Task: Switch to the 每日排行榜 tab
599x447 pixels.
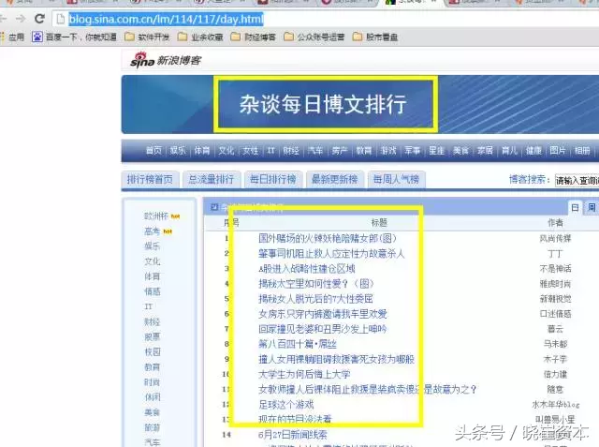Action: point(272,179)
